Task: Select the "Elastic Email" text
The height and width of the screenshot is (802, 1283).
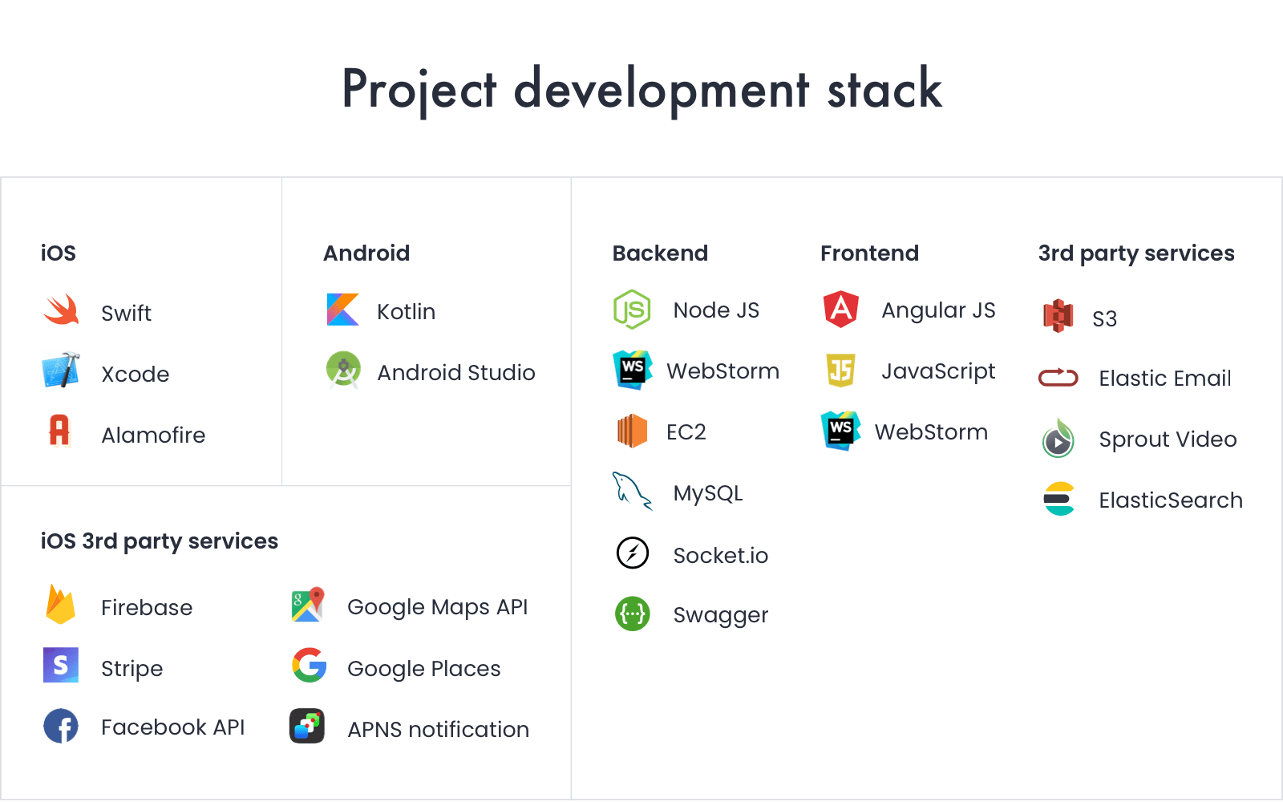Action: point(1165,378)
